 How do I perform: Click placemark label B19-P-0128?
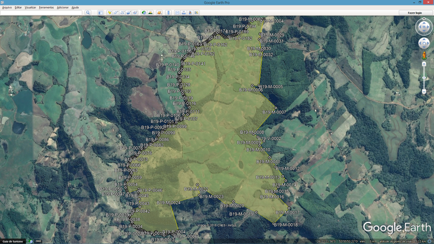179,84
